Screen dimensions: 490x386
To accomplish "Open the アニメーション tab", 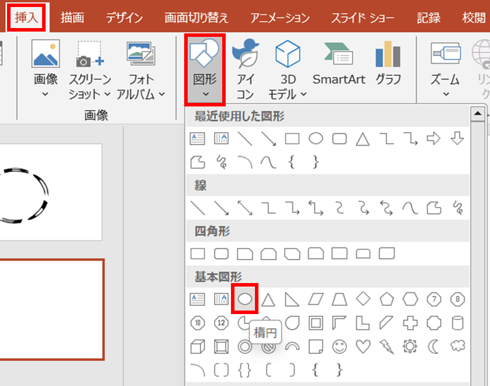I will 280,18.
